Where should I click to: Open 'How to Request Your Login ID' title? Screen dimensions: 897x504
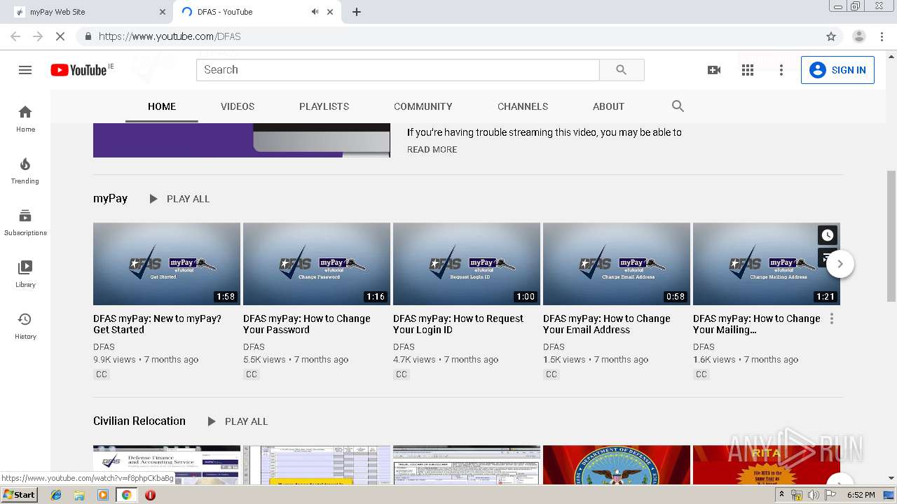458,324
